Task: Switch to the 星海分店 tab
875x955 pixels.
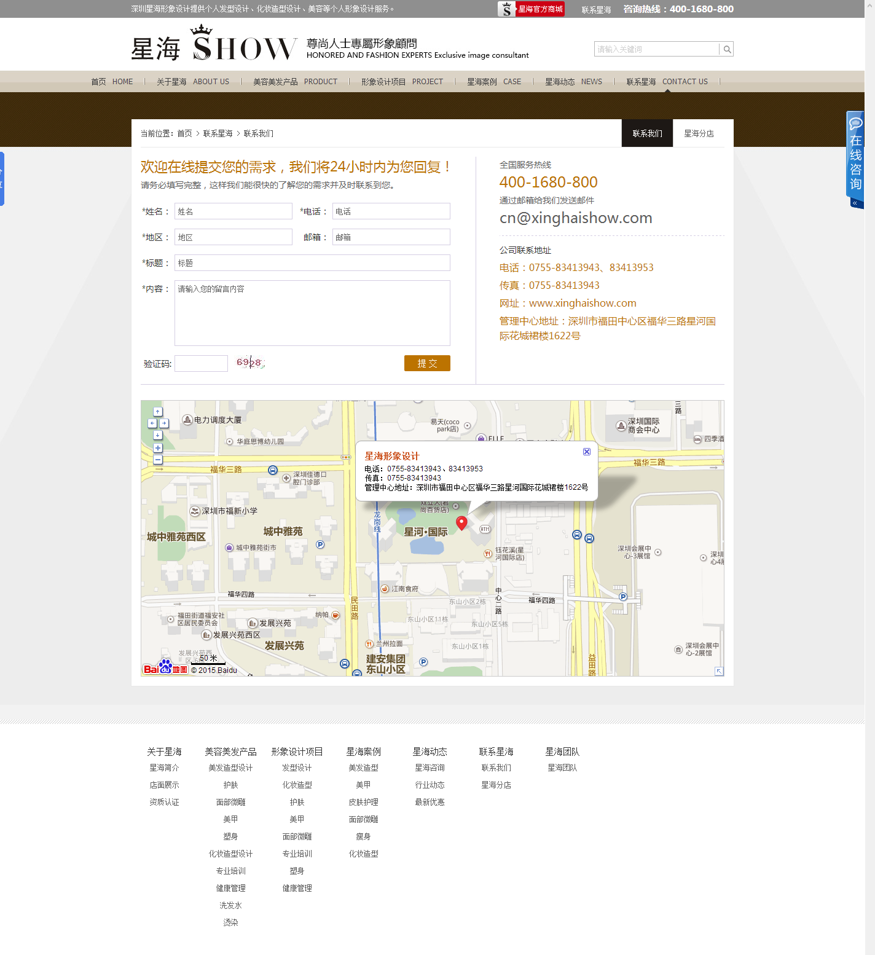Action: click(699, 133)
